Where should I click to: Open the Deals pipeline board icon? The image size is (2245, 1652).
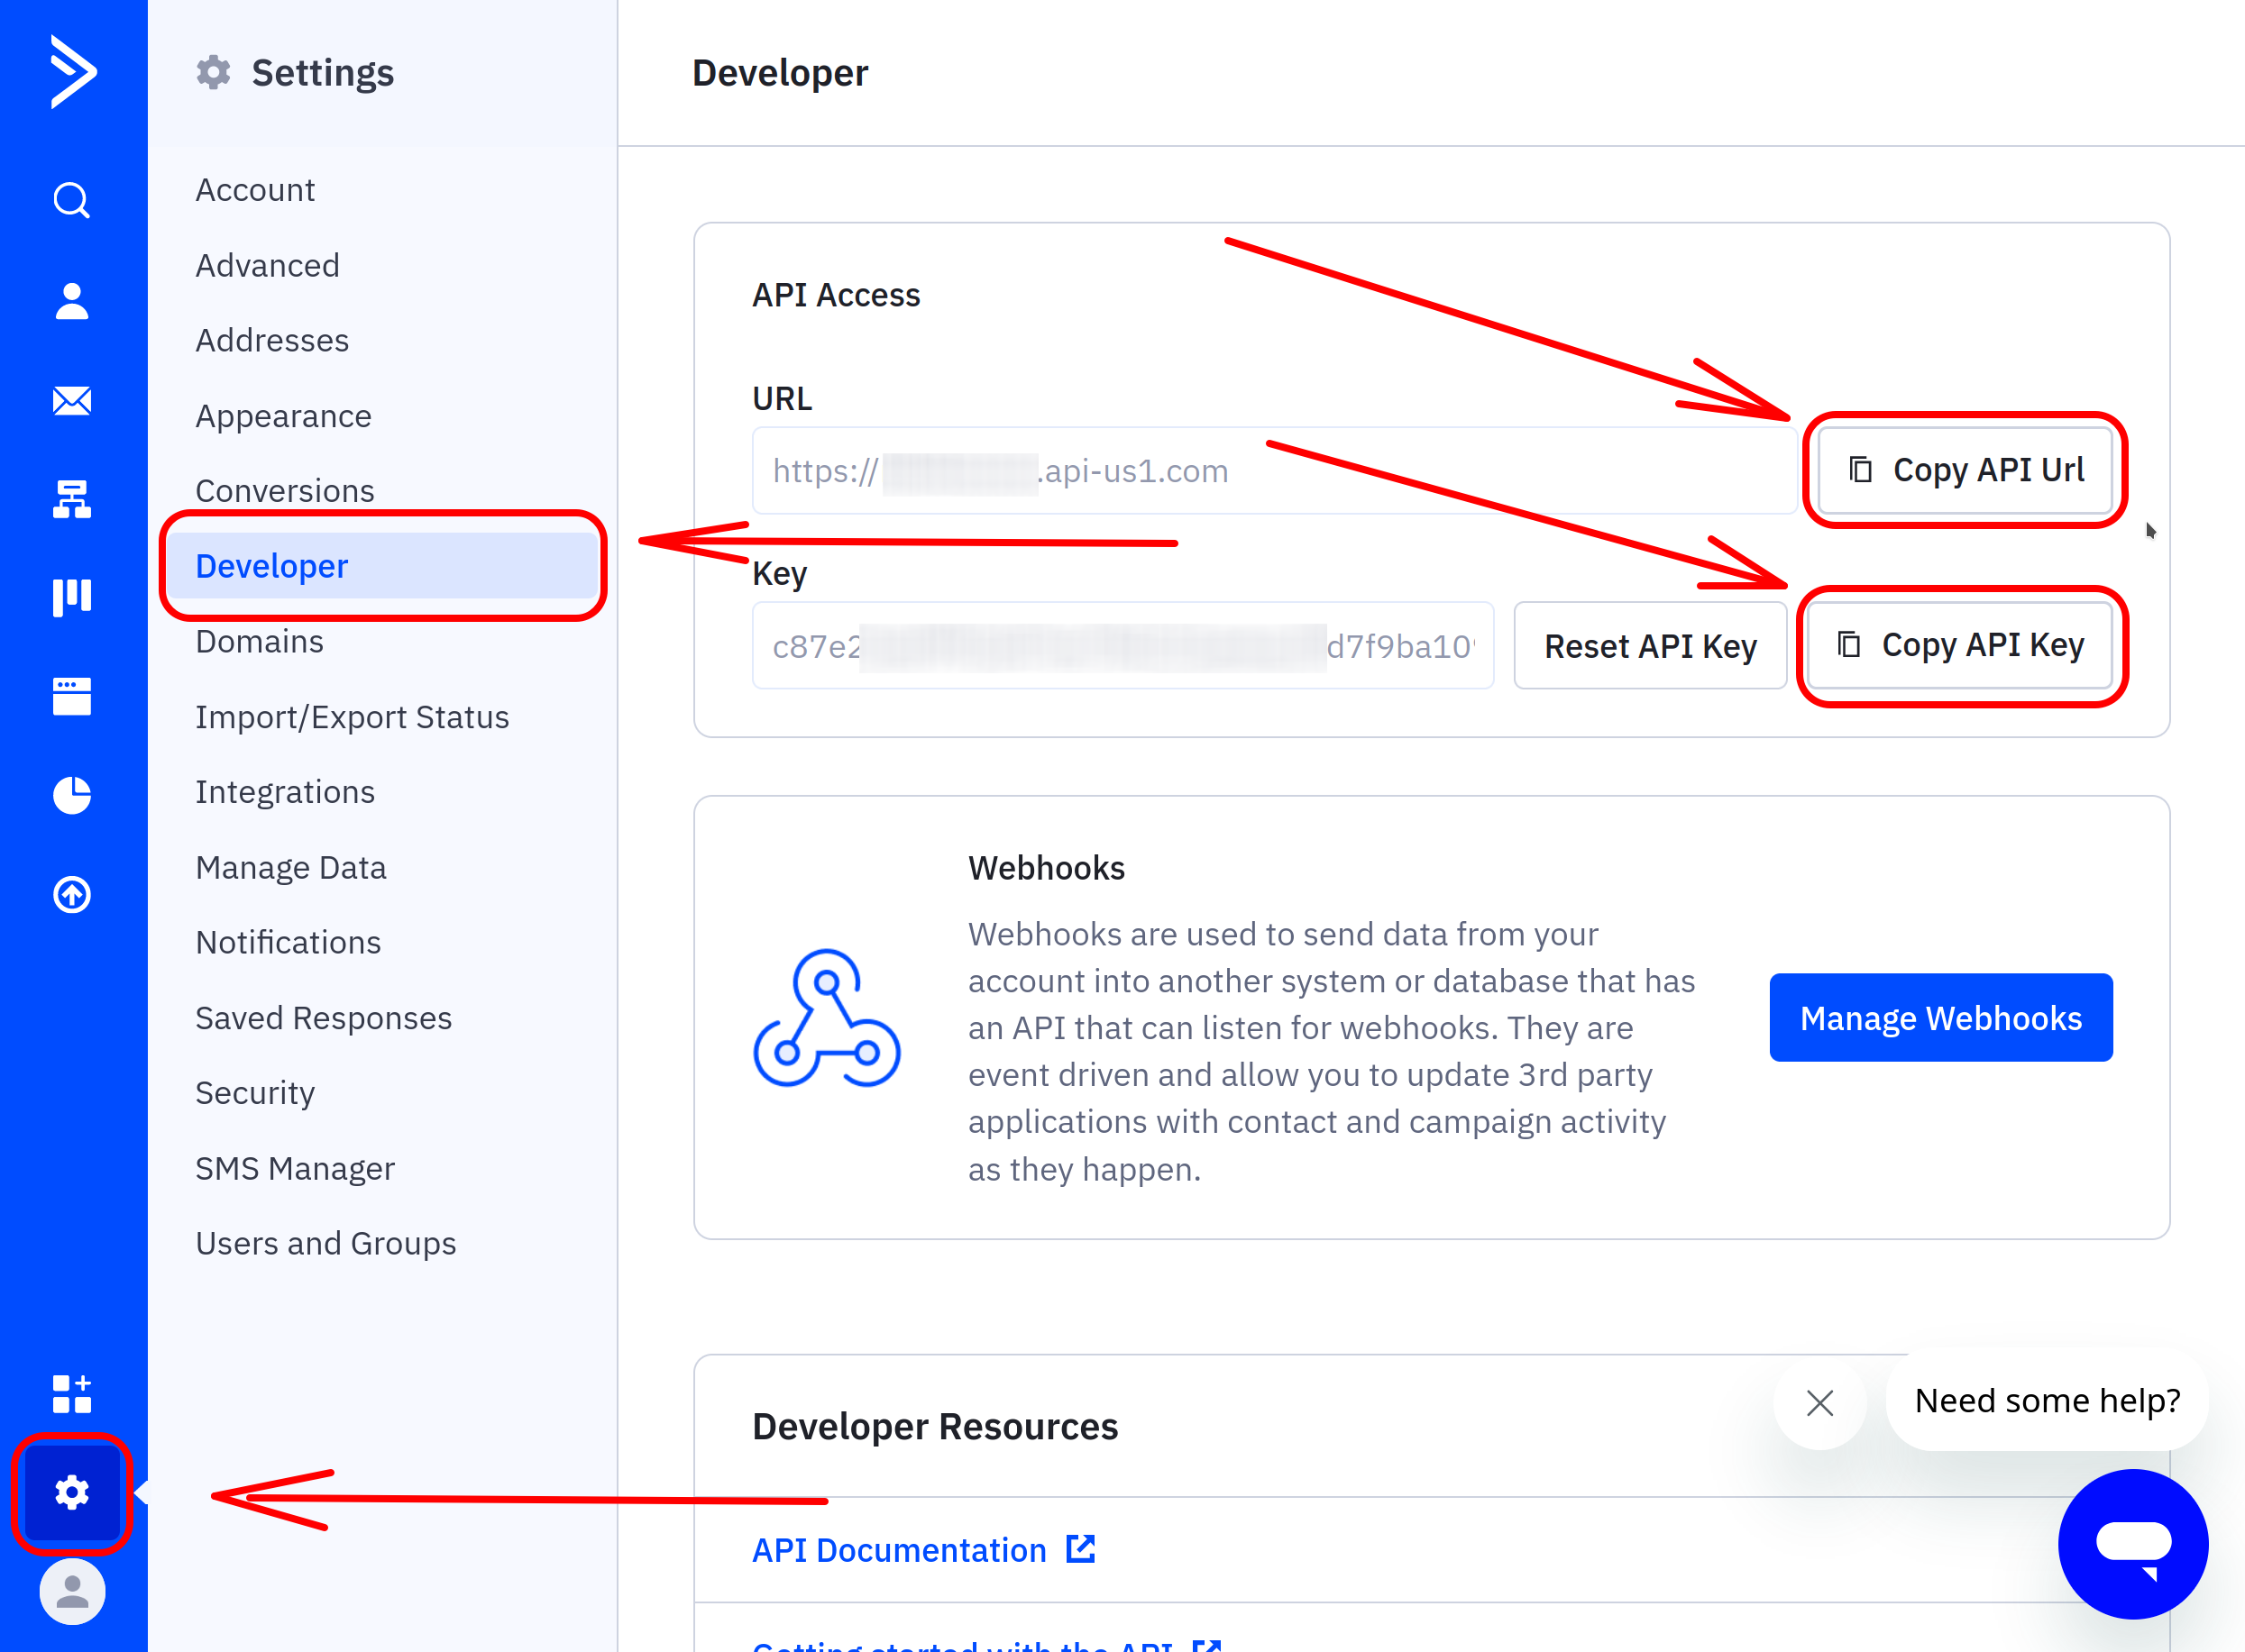coord(71,597)
